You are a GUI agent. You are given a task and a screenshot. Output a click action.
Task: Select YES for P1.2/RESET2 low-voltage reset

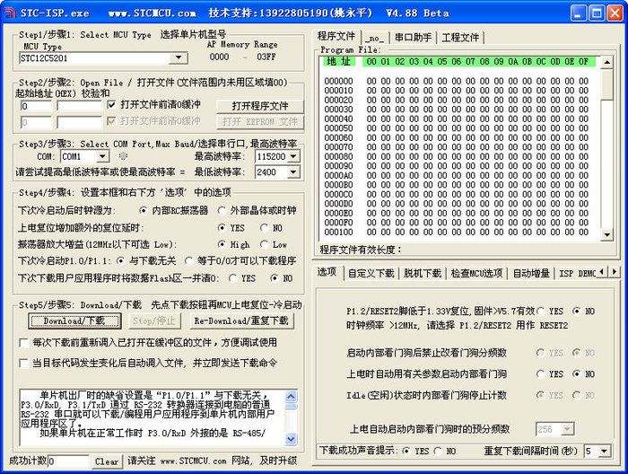(540, 311)
